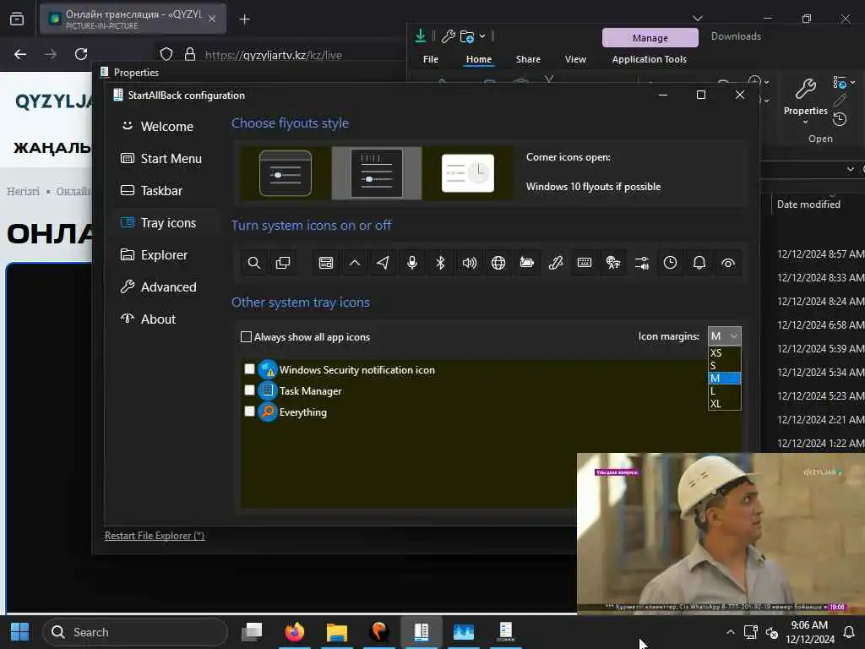865x649 pixels.
Task: Tick Windows Security notification icon checkbox
Action: (x=249, y=369)
